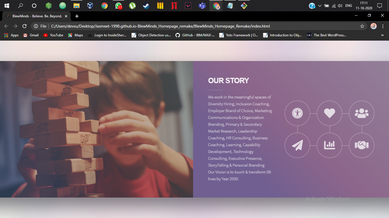The image size is (389, 218).
Task: Open the Valorant taskbar icon
Action: pyautogui.click(x=188, y=6)
